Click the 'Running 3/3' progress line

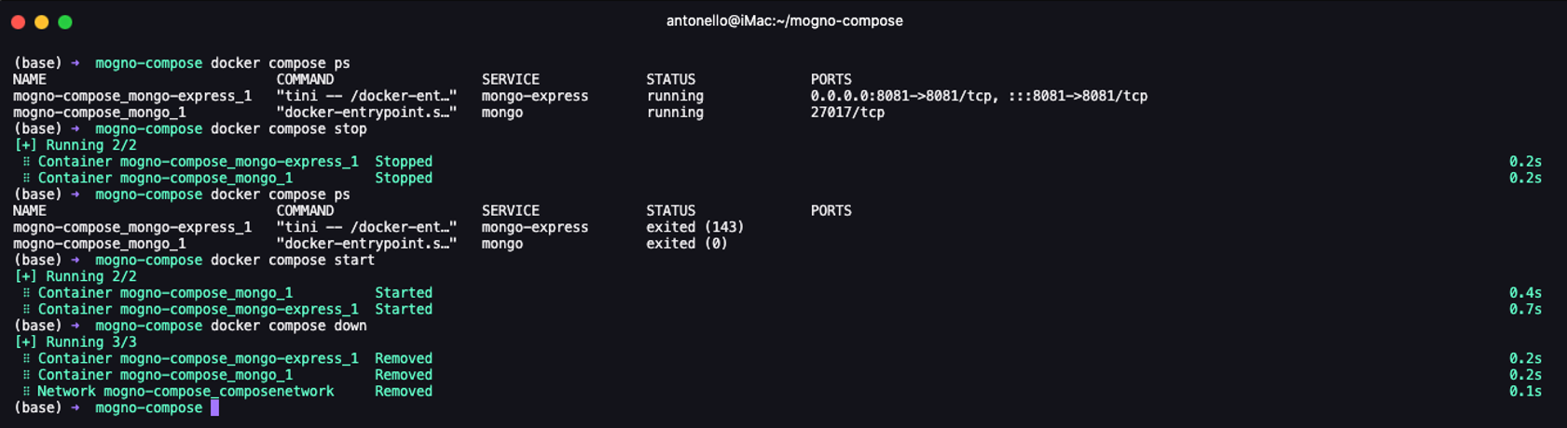90,342
